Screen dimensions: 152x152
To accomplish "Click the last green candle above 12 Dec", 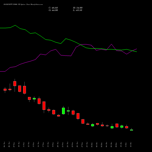I will (132, 130).
